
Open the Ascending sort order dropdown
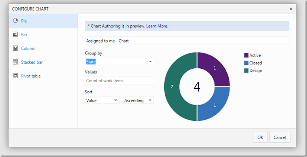point(138,100)
